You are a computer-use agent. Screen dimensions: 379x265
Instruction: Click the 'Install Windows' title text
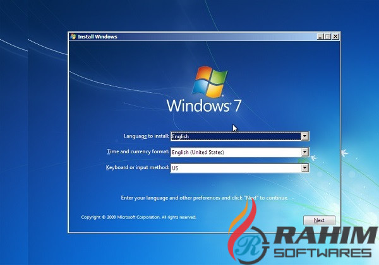coord(97,37)
